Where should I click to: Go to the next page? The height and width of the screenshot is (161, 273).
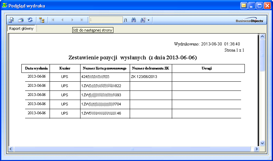pyautogui.click(x=72, y=20)
